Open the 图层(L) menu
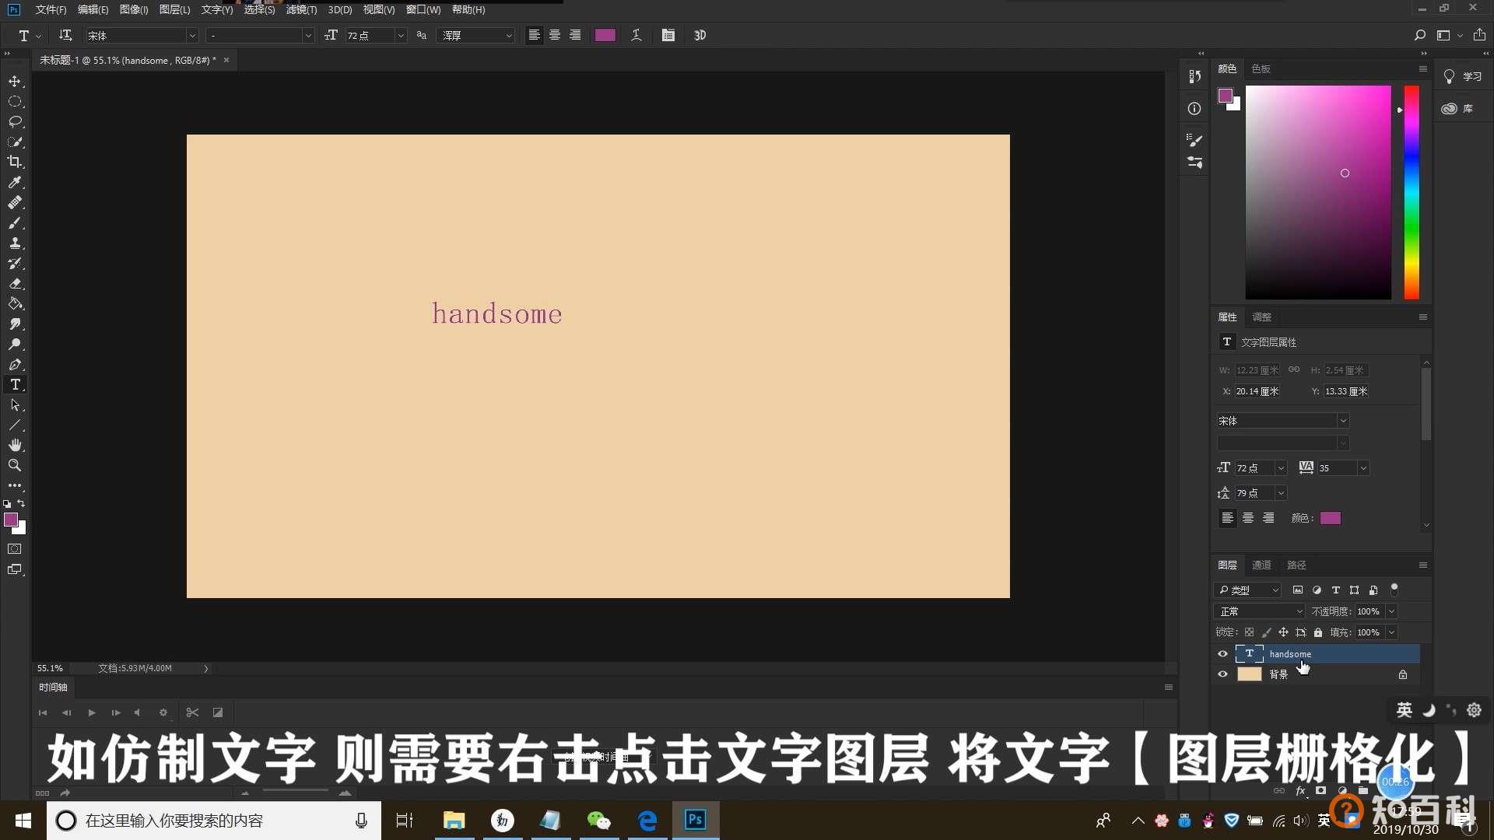Image resolution: width=1494 pixels, height=840 pixels. (174, 9)
